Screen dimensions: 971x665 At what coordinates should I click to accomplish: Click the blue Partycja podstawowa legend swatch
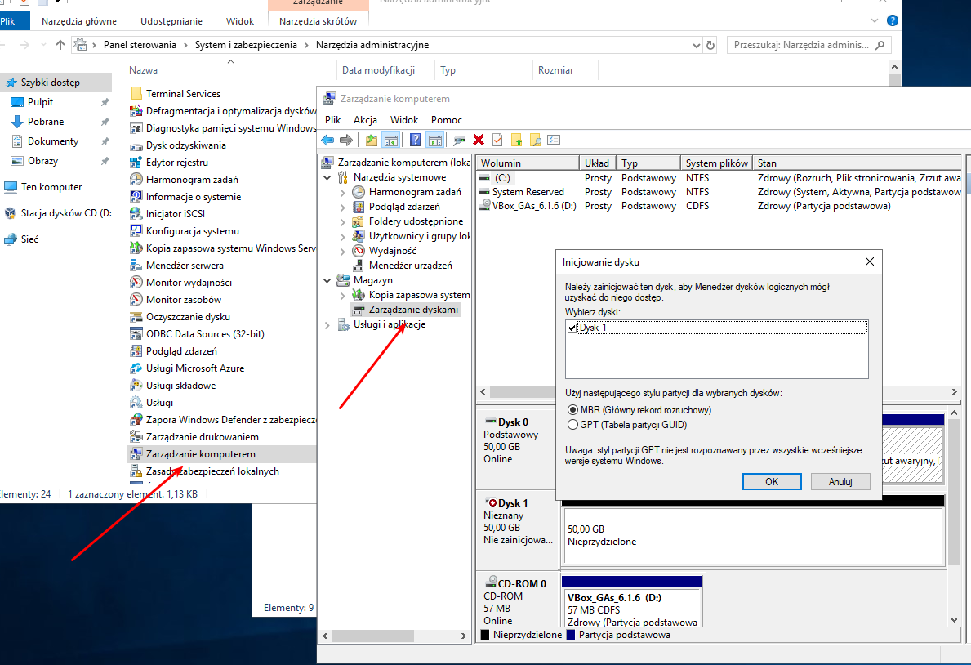click(571, 635)
